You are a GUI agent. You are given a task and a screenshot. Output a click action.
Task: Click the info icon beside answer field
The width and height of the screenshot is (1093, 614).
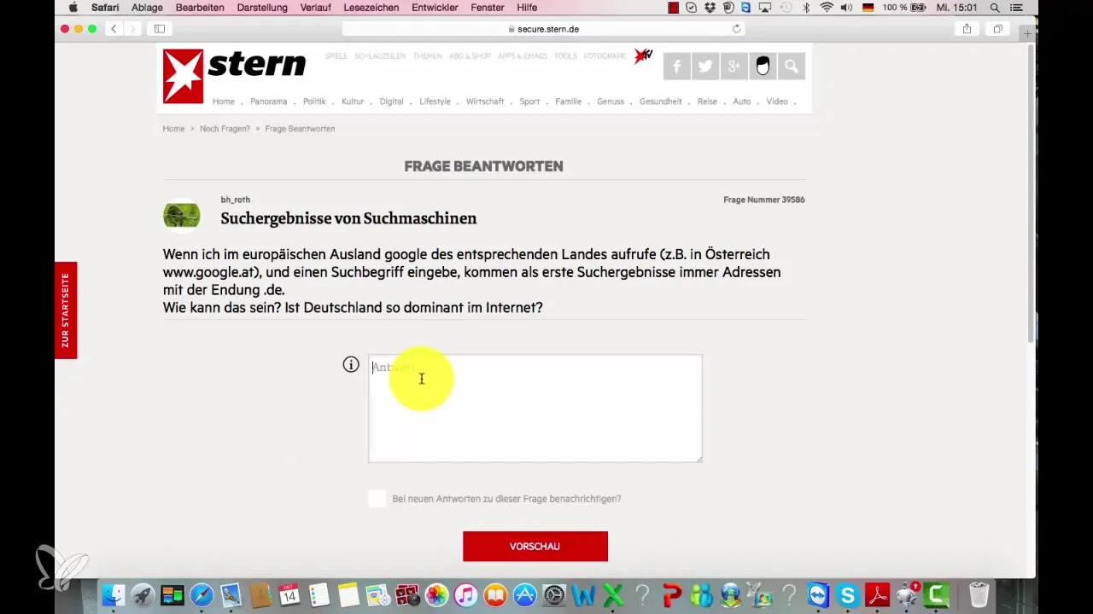pyautogui.click(x=351, y=365)
